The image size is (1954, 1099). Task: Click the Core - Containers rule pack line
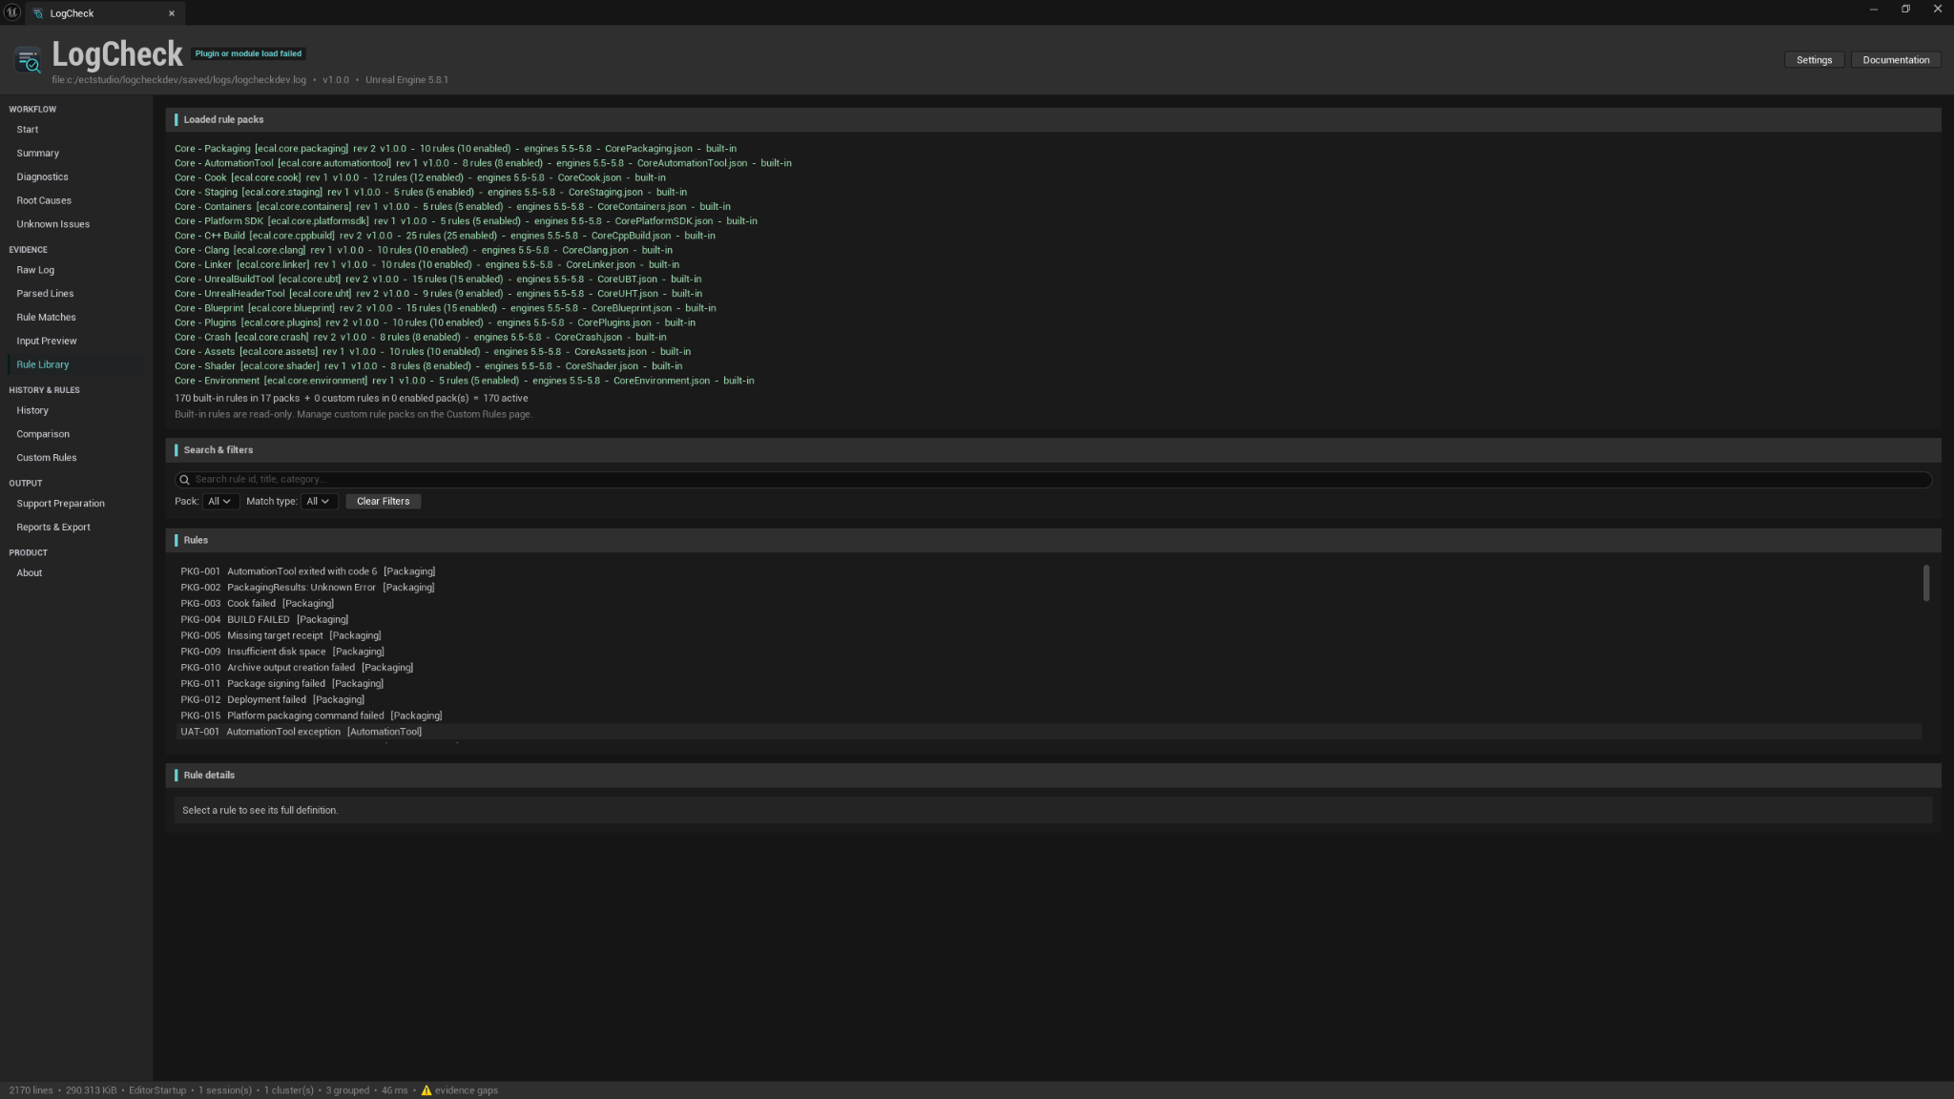coord(452,207)
